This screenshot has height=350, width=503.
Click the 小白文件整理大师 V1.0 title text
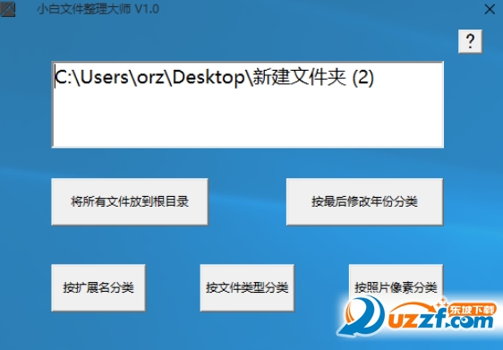coord(98,9)
